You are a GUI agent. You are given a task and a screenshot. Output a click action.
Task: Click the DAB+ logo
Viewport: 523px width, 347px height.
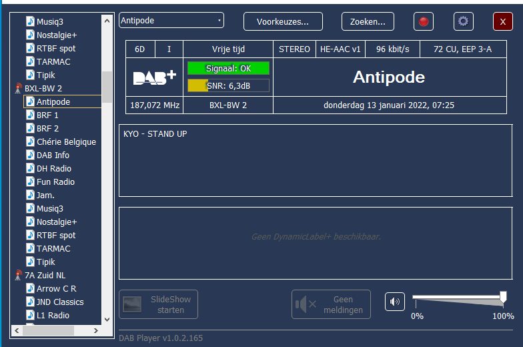[x=155, y=77]
